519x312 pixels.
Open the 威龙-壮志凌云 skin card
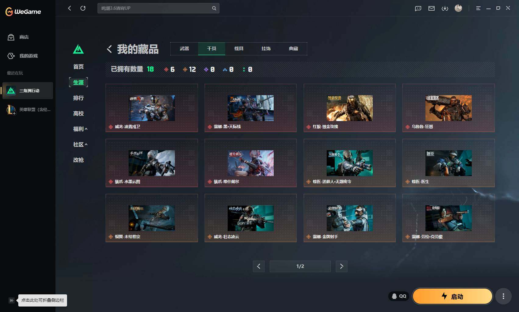[251, 218]
